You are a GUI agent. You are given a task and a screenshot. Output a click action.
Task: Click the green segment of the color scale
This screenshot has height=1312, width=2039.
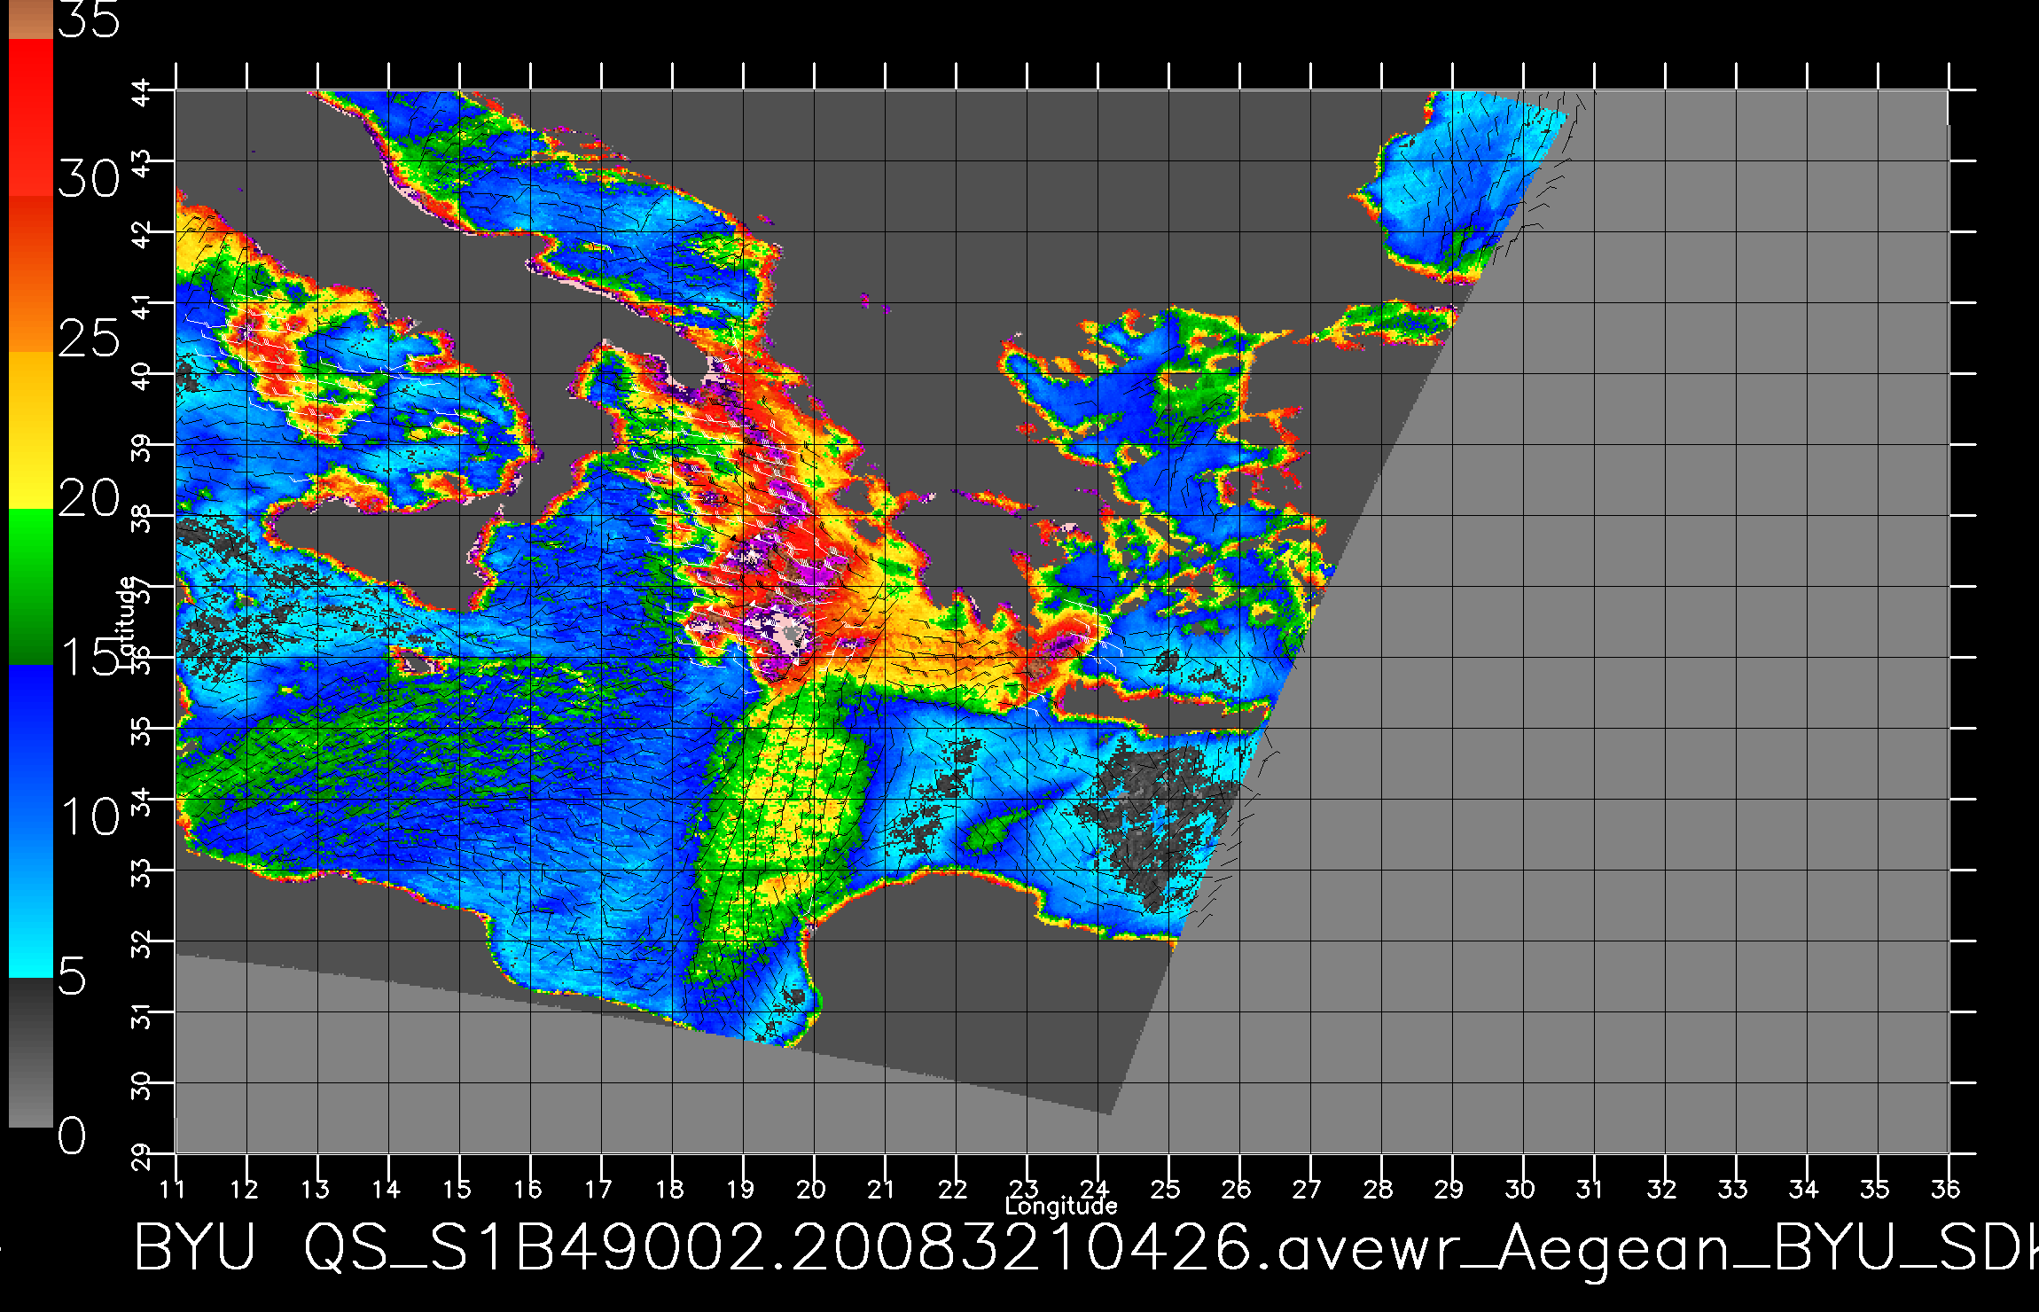(x=31, y=587)
